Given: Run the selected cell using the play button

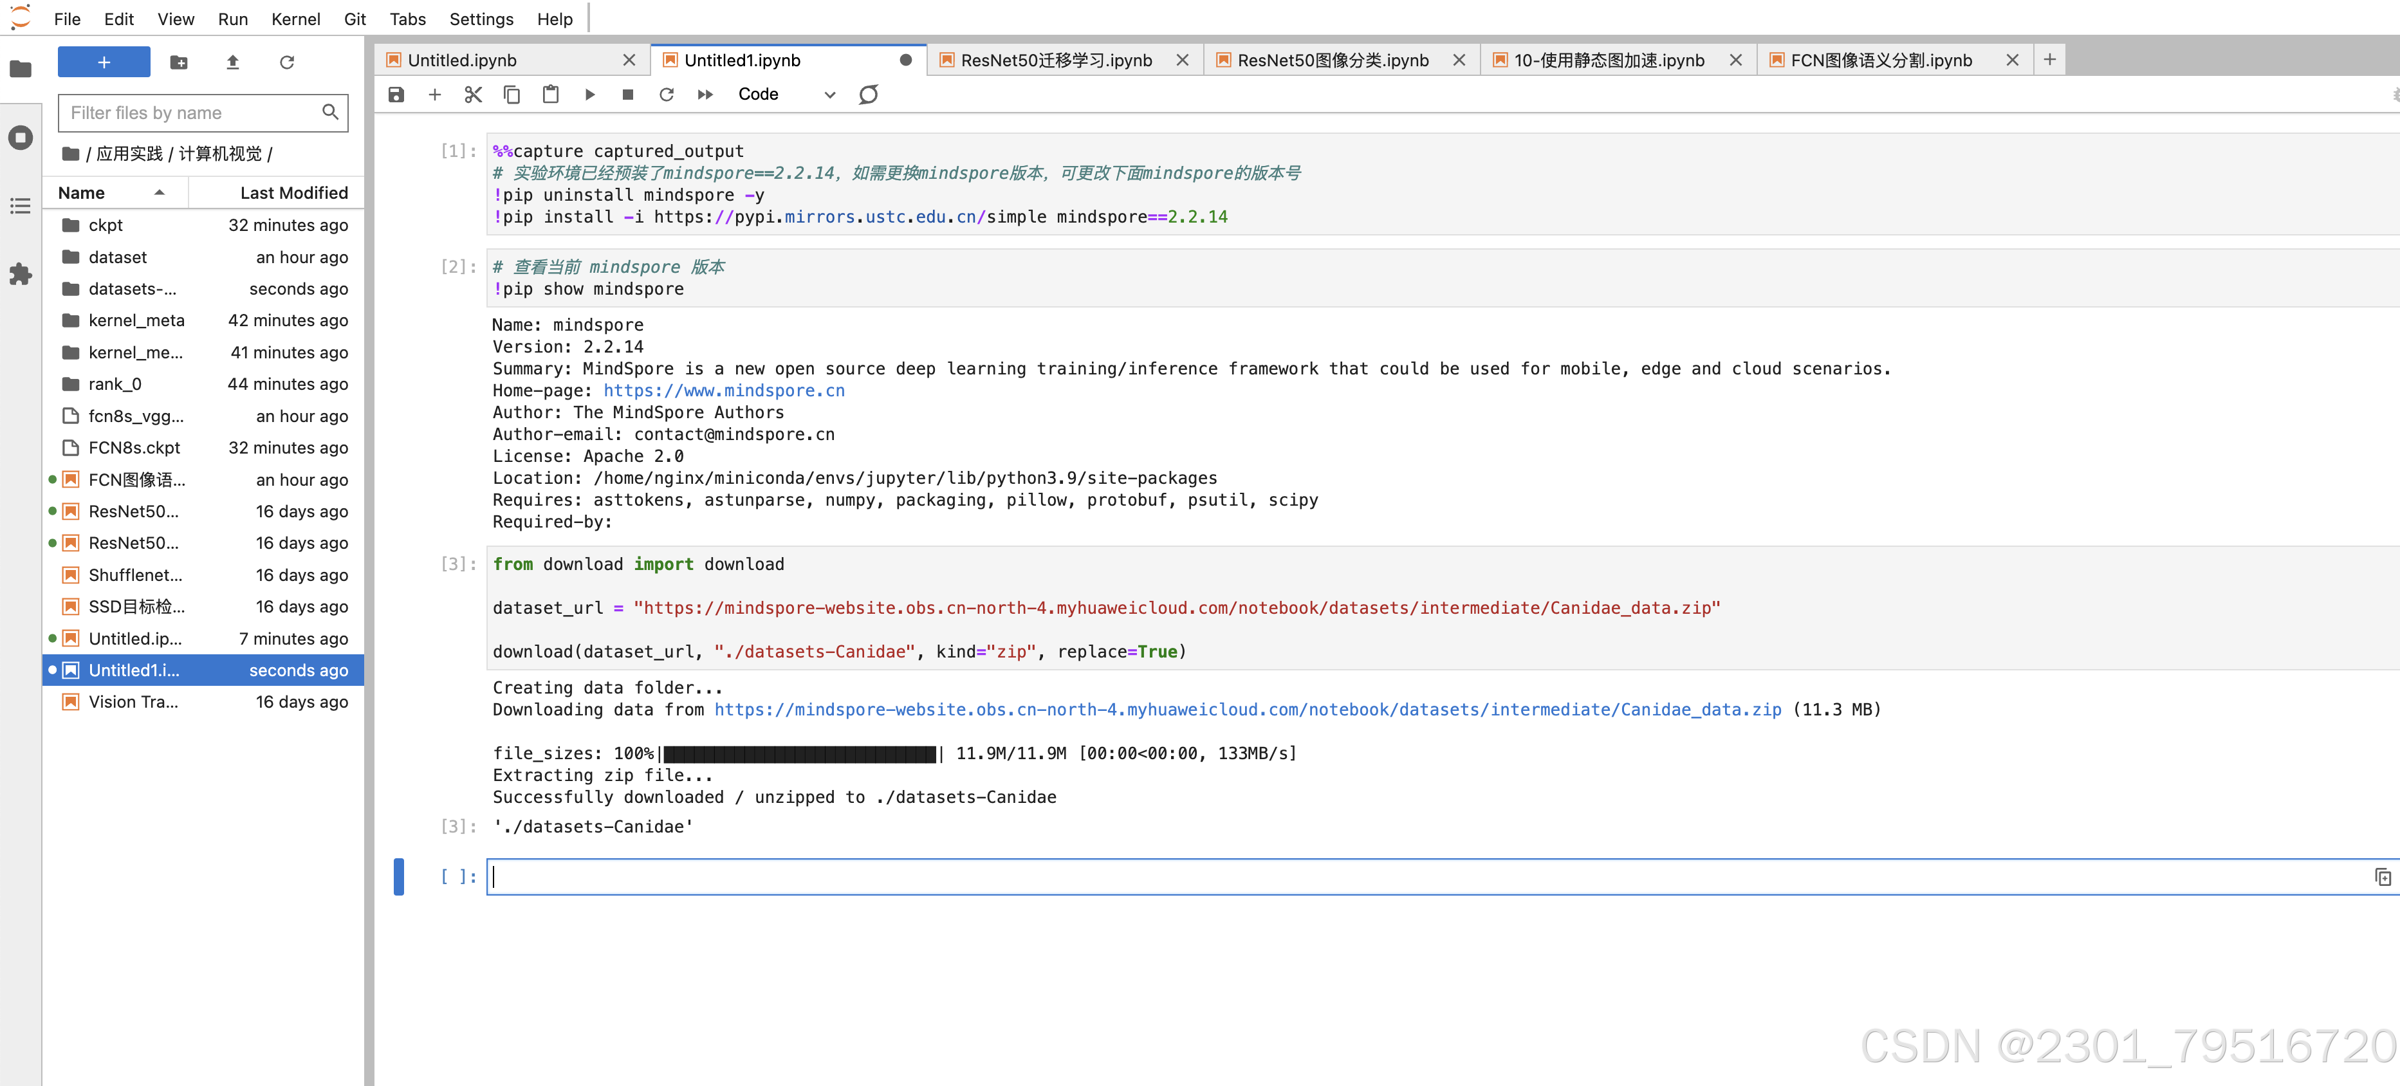Looking at the screenshot, I should point(589,94).
